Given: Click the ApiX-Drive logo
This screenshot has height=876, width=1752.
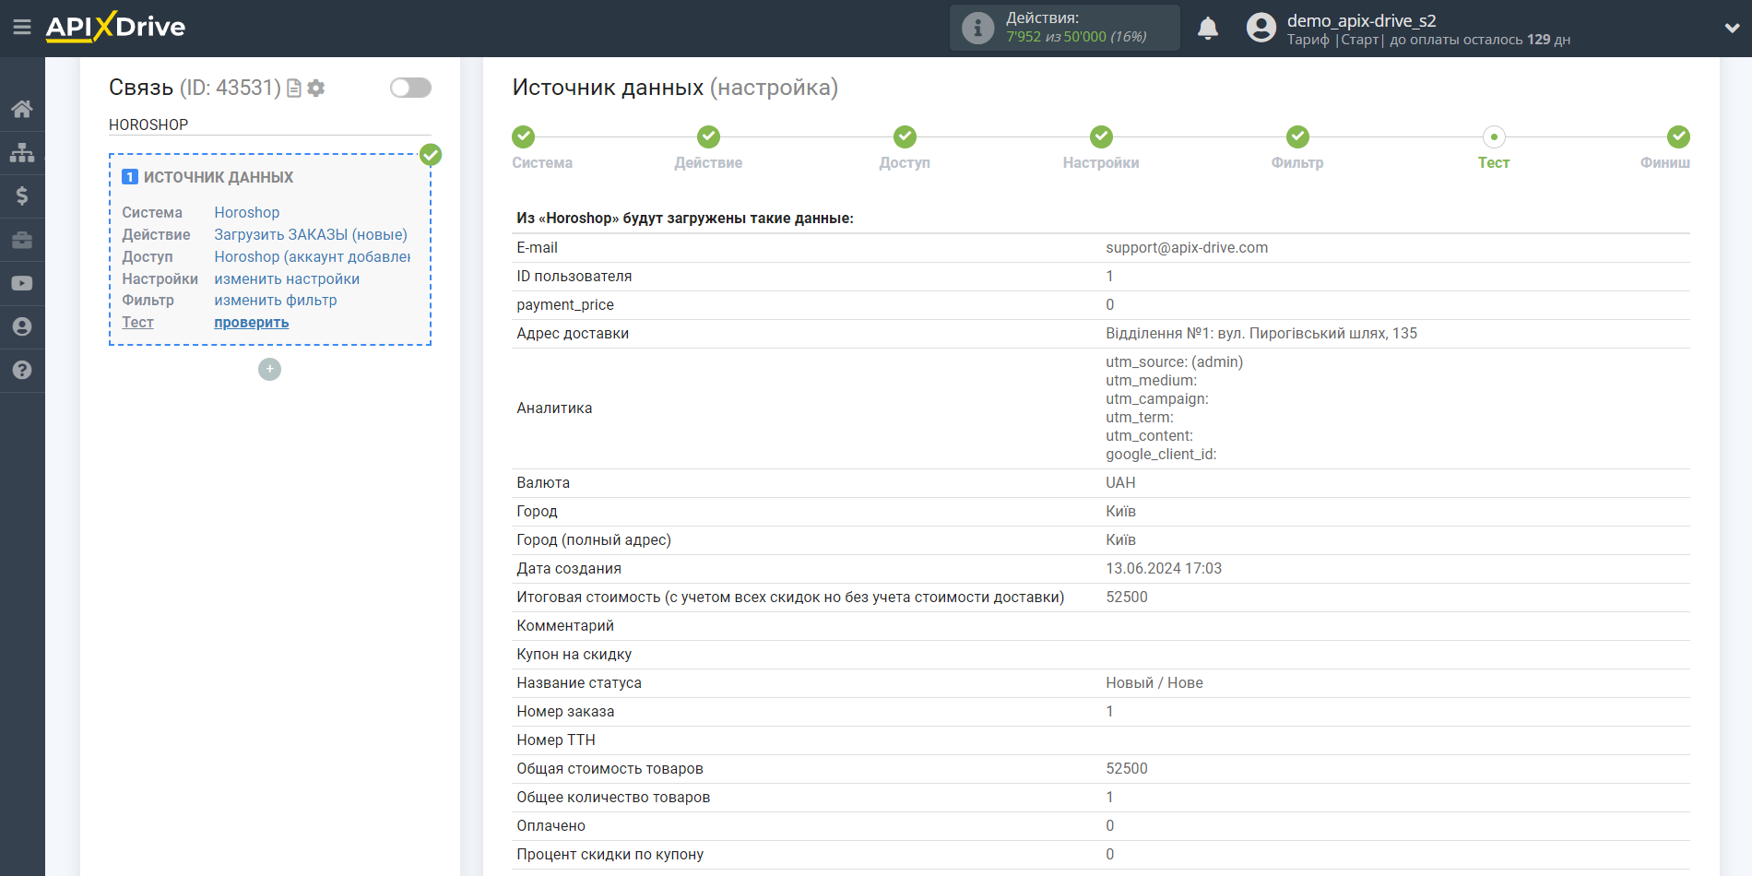Looking at the screenshot, I should click(115, 27).
